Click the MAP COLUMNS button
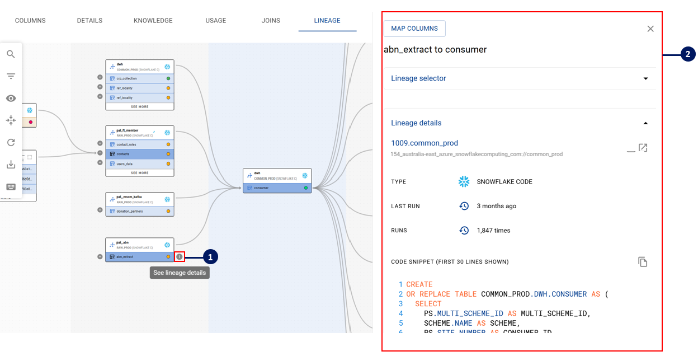Viewport: 698px width, 356px height. point(414,29)
